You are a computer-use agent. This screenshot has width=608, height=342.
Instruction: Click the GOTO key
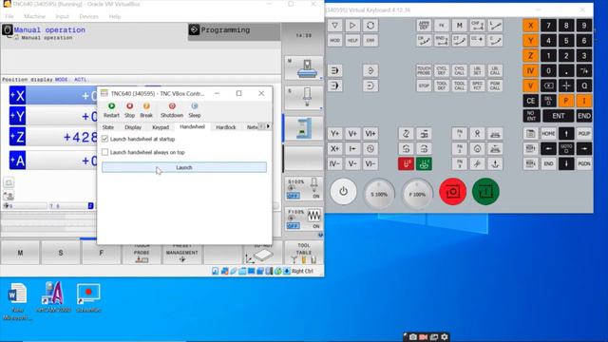[x=566, y=148]
